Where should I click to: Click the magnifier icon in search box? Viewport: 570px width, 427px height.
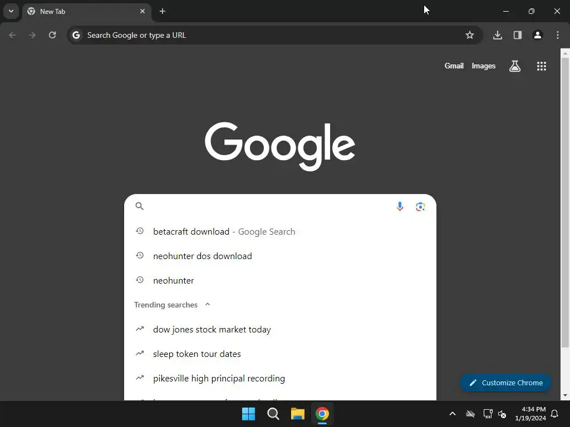coord(140,206)
